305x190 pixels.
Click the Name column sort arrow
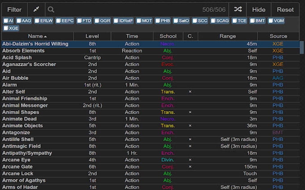[45, 36]
